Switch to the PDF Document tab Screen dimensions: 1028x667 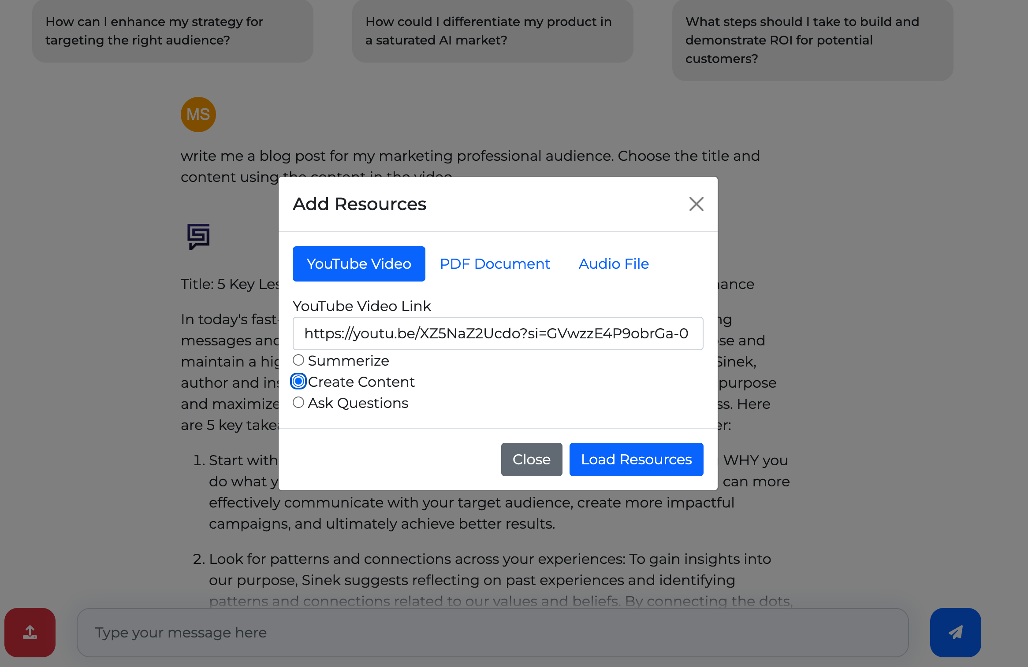[495, 264]
